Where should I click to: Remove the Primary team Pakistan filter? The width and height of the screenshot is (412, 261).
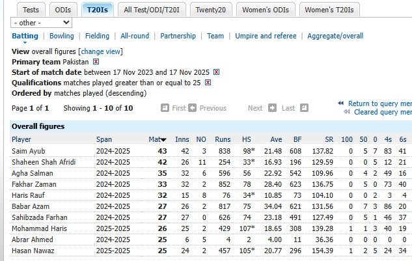pos(96,61)
